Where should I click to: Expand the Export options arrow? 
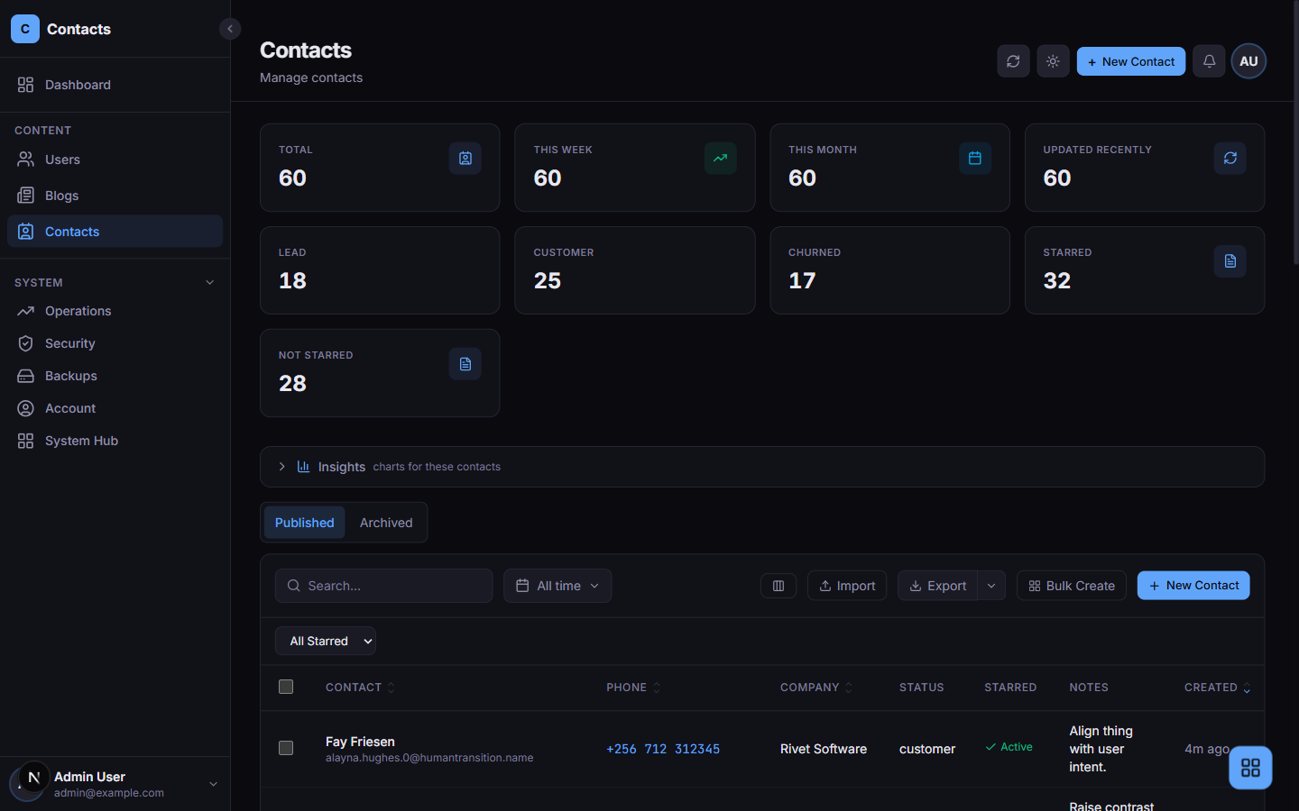coord(991,586)
